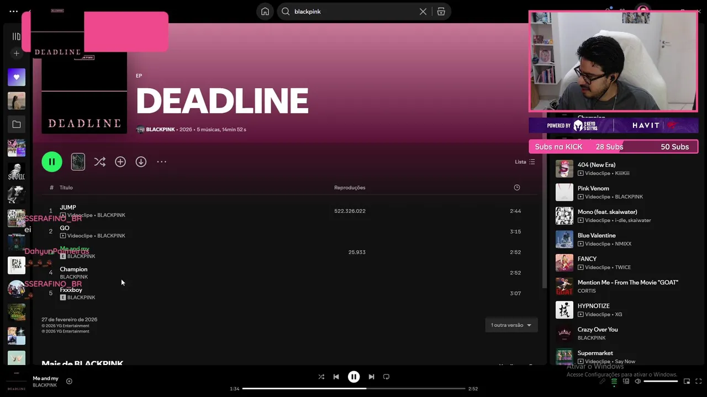Open BLACKPINK artist link in album header

160,130
